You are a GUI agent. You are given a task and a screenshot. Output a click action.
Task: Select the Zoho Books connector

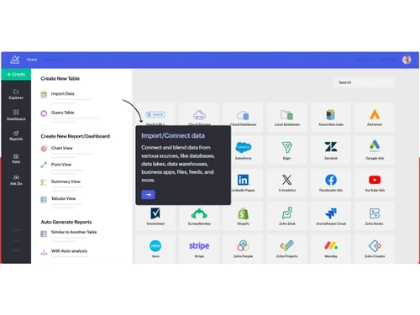pos(375,216)
